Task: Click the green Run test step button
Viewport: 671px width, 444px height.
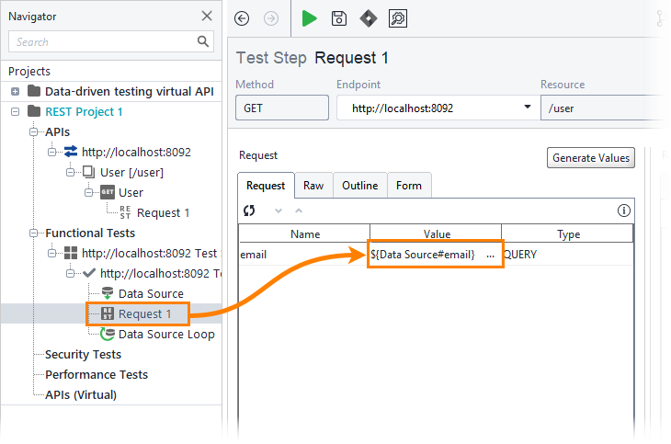Action: click(309, 18)
